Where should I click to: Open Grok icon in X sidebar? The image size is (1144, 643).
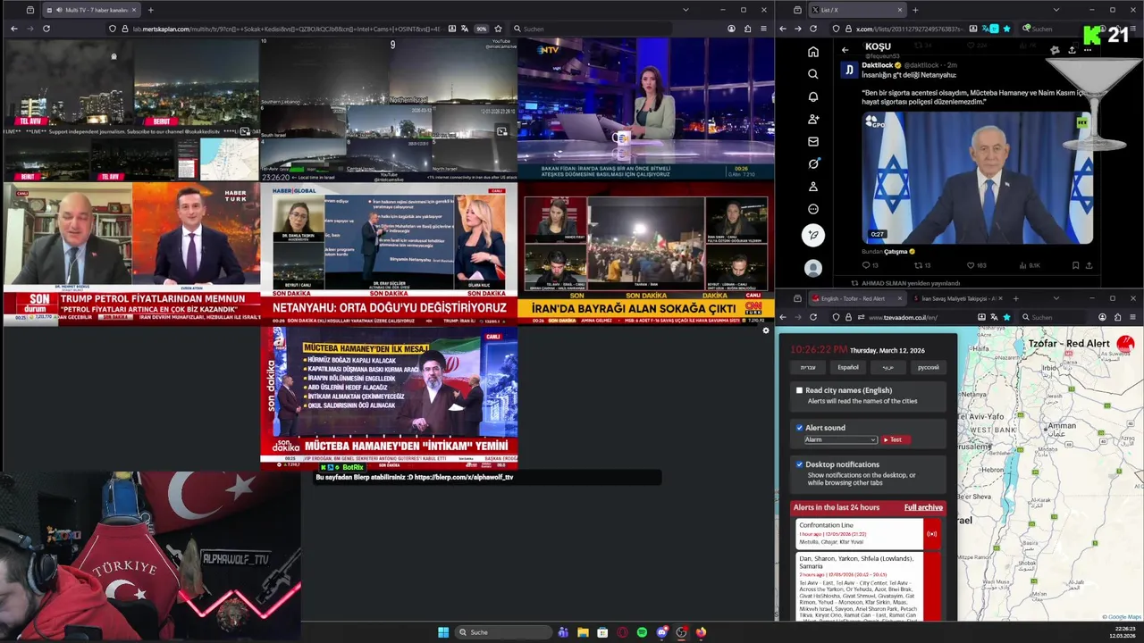[x=813, y=163]
